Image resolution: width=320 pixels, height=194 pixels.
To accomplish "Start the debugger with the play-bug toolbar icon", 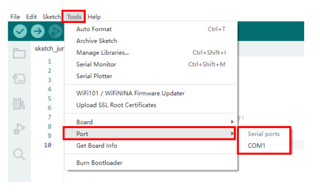I will point(55,31).
